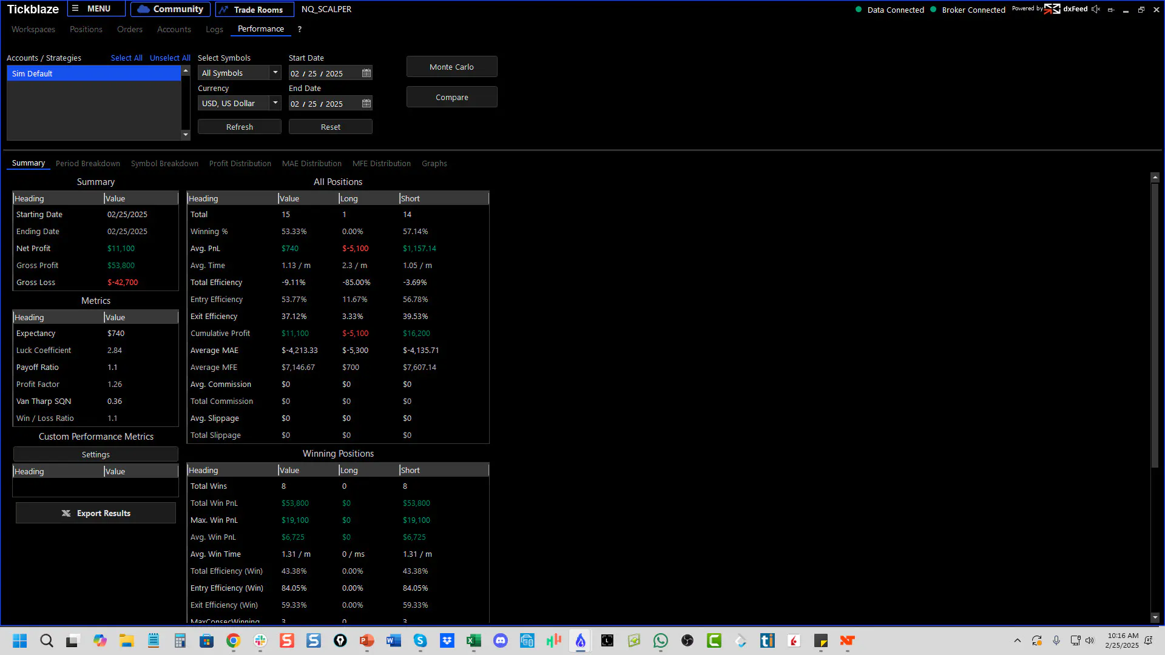Switch to the Period Breakdown tab
The image size is (1165, 655).
point(88,164)
